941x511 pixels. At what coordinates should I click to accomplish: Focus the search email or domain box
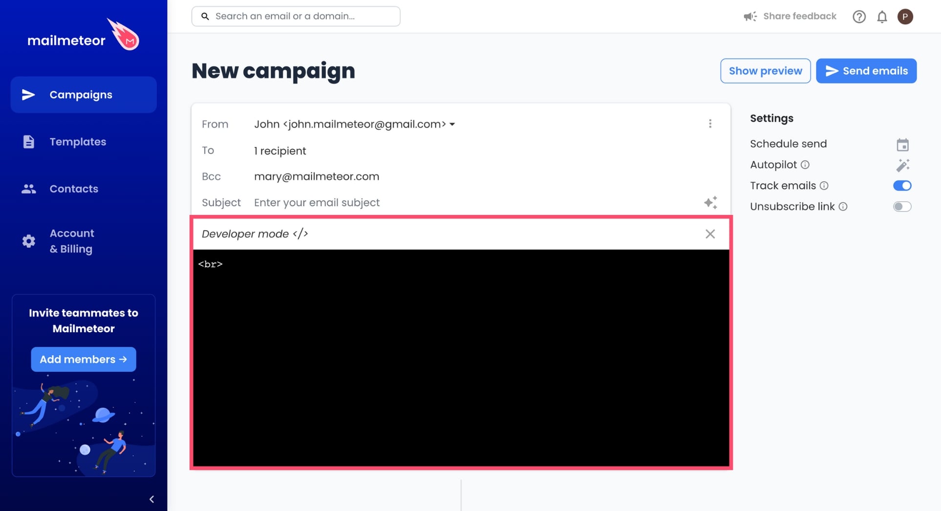pos(303,16)
